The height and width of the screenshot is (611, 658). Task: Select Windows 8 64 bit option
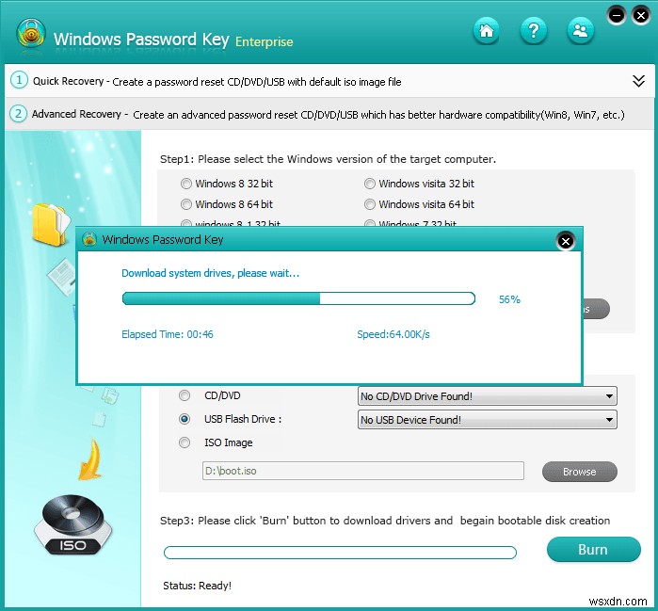(227, 204)
